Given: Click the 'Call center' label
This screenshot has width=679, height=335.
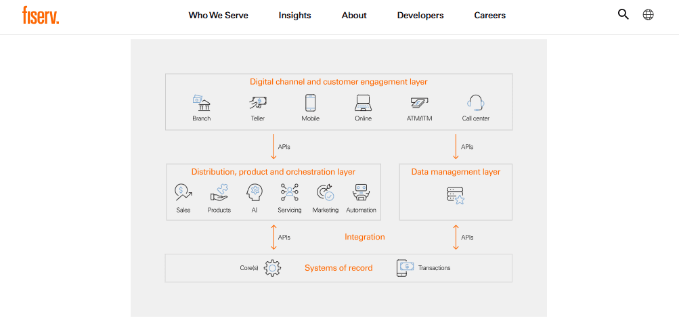Looking at the screenshot, I should [x=475, y=118].
